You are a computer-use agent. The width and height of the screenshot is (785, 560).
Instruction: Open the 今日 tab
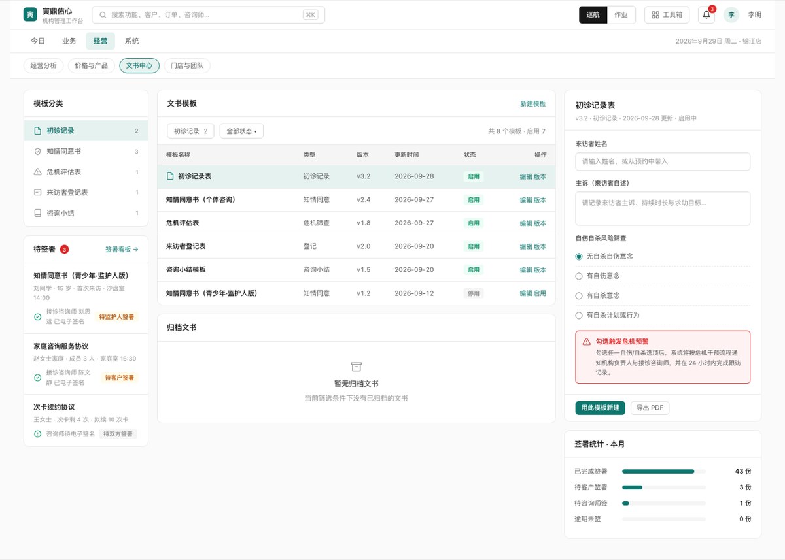(x=38, y=41)
